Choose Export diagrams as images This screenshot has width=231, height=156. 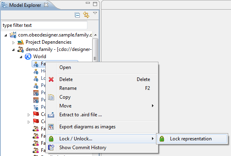point(102,127)
